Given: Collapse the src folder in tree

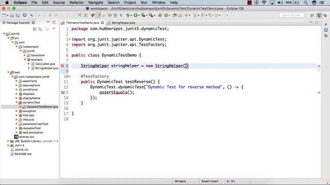Looking at the screenshot, I should point(8,38).
